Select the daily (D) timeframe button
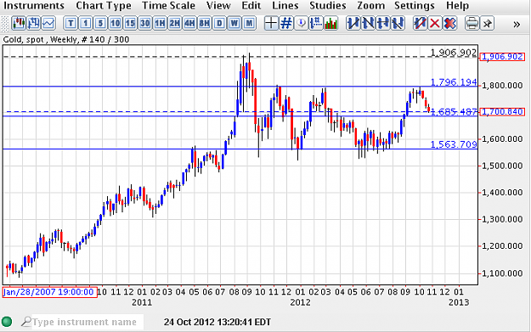531x332 pixels. click(x=219, y=24)
